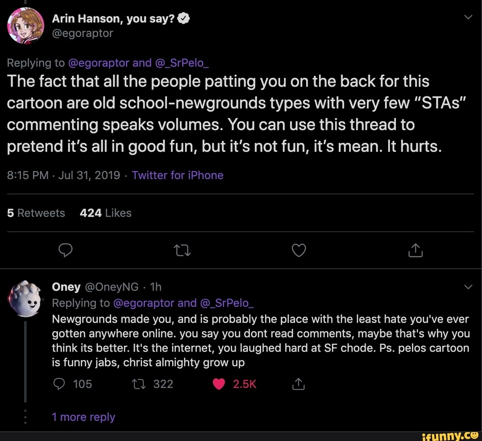The image size is (482, 441).
Task: Retweet Oney's reply with 322 retweets
Action: pyautogui.click(x=138, y=384)
